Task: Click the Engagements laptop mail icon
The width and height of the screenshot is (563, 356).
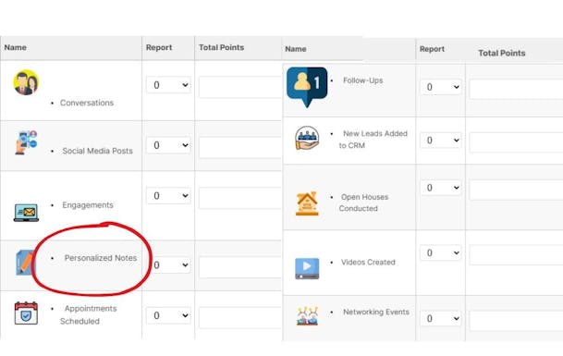Action: (26, 213)
